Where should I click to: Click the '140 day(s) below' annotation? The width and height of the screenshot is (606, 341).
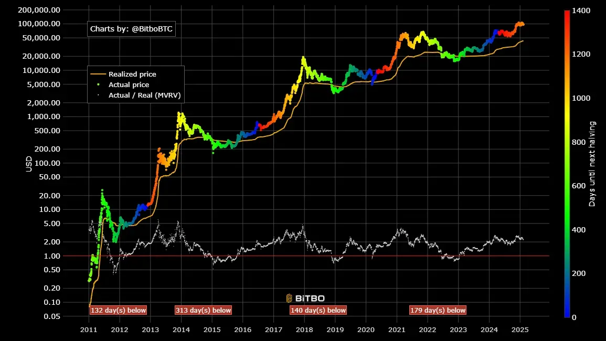[318, 310]
